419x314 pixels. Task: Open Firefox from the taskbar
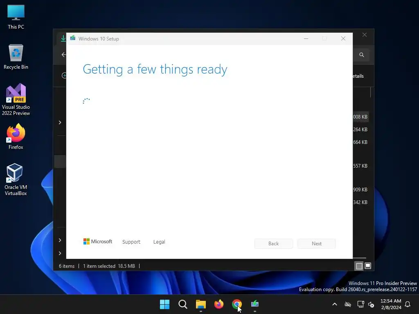219,304
